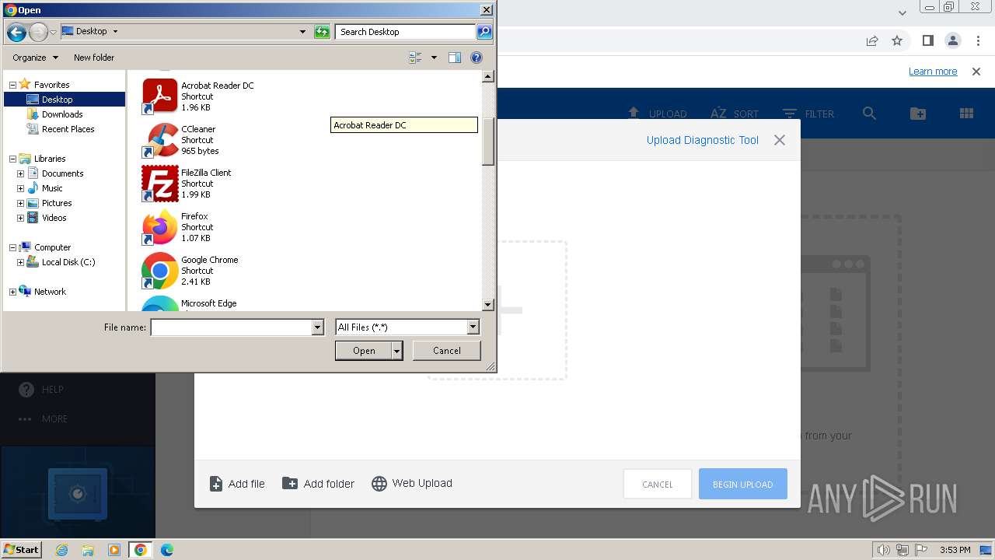The height and width of the screenshot is (560, 995).
Task: Select Desktop in Favorites
Action: pyautogui.click(x=65, y=100)
